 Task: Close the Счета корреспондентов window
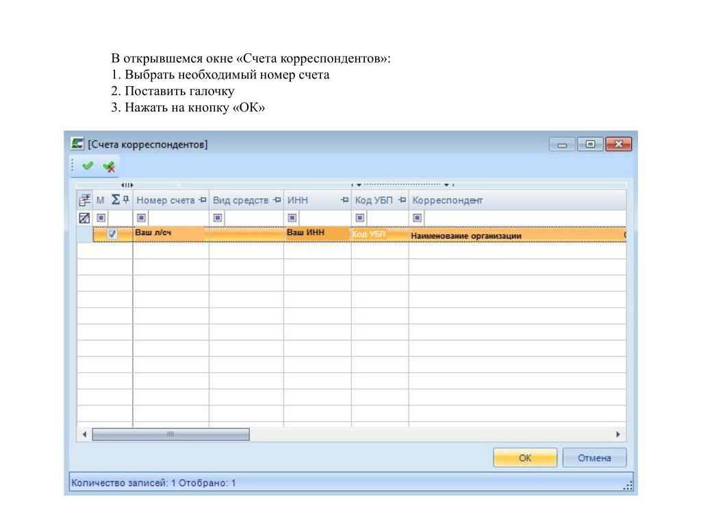click(618, 144)
